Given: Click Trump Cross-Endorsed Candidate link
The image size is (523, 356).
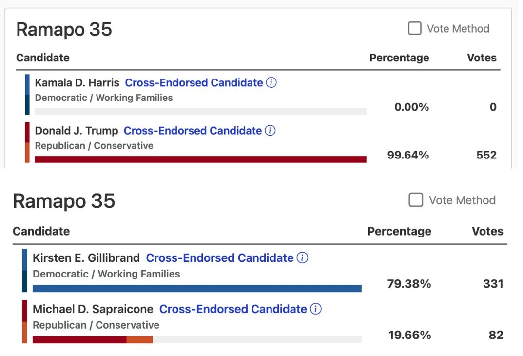Looking at the screenshot, I should pyautogui.click(x=193, y=131).
